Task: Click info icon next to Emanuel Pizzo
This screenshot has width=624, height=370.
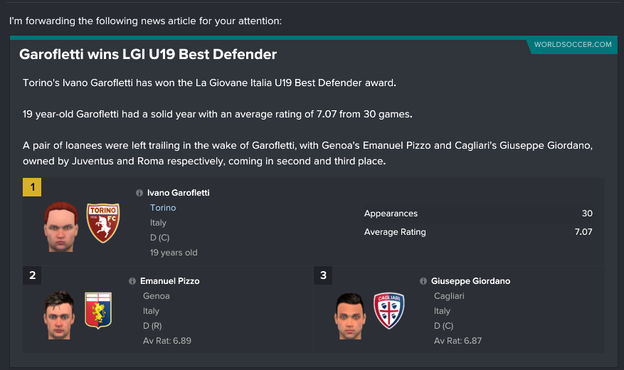Action: pos(132,281)
